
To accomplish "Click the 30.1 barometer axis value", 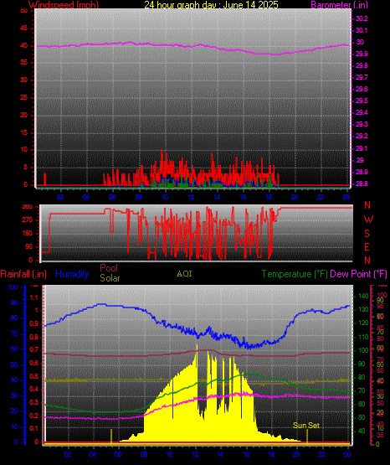I will pos(362,30).
